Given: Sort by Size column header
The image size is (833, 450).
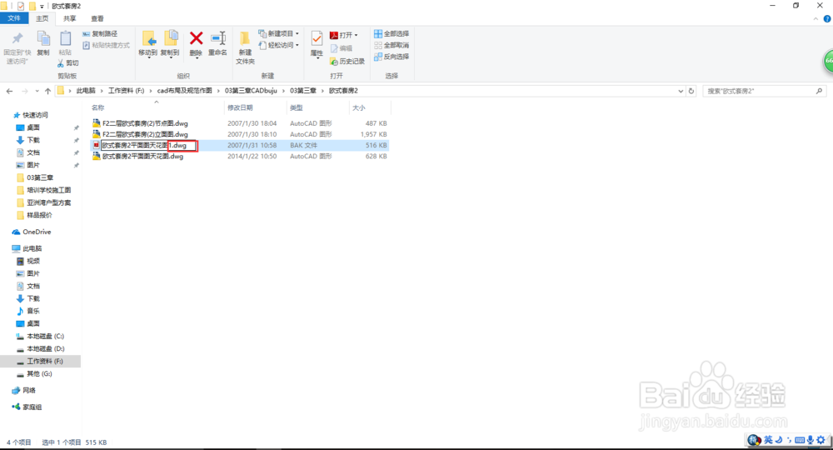Looking at the screenshot, I should (x=358, y=107).
